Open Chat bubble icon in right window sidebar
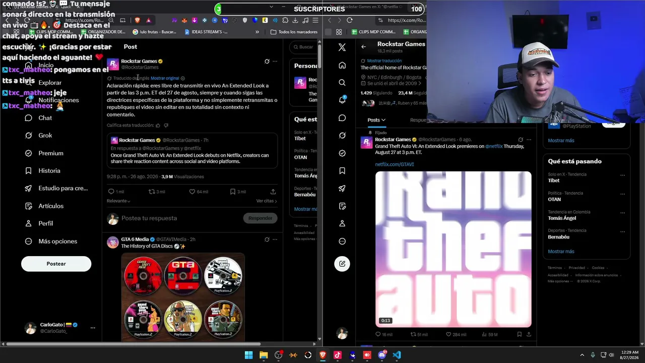 point(342,118)
